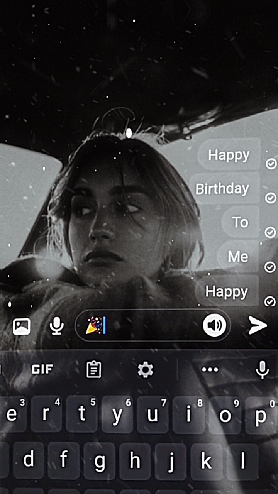Open keyboard settings gear

tap(146, 370)
